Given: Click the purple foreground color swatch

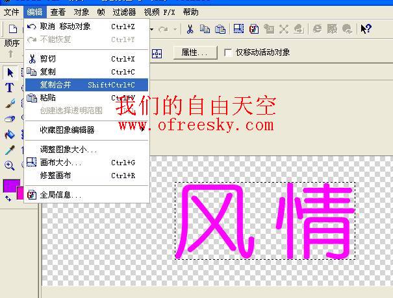Looking at the screenshot, I should tap(11, 186).
